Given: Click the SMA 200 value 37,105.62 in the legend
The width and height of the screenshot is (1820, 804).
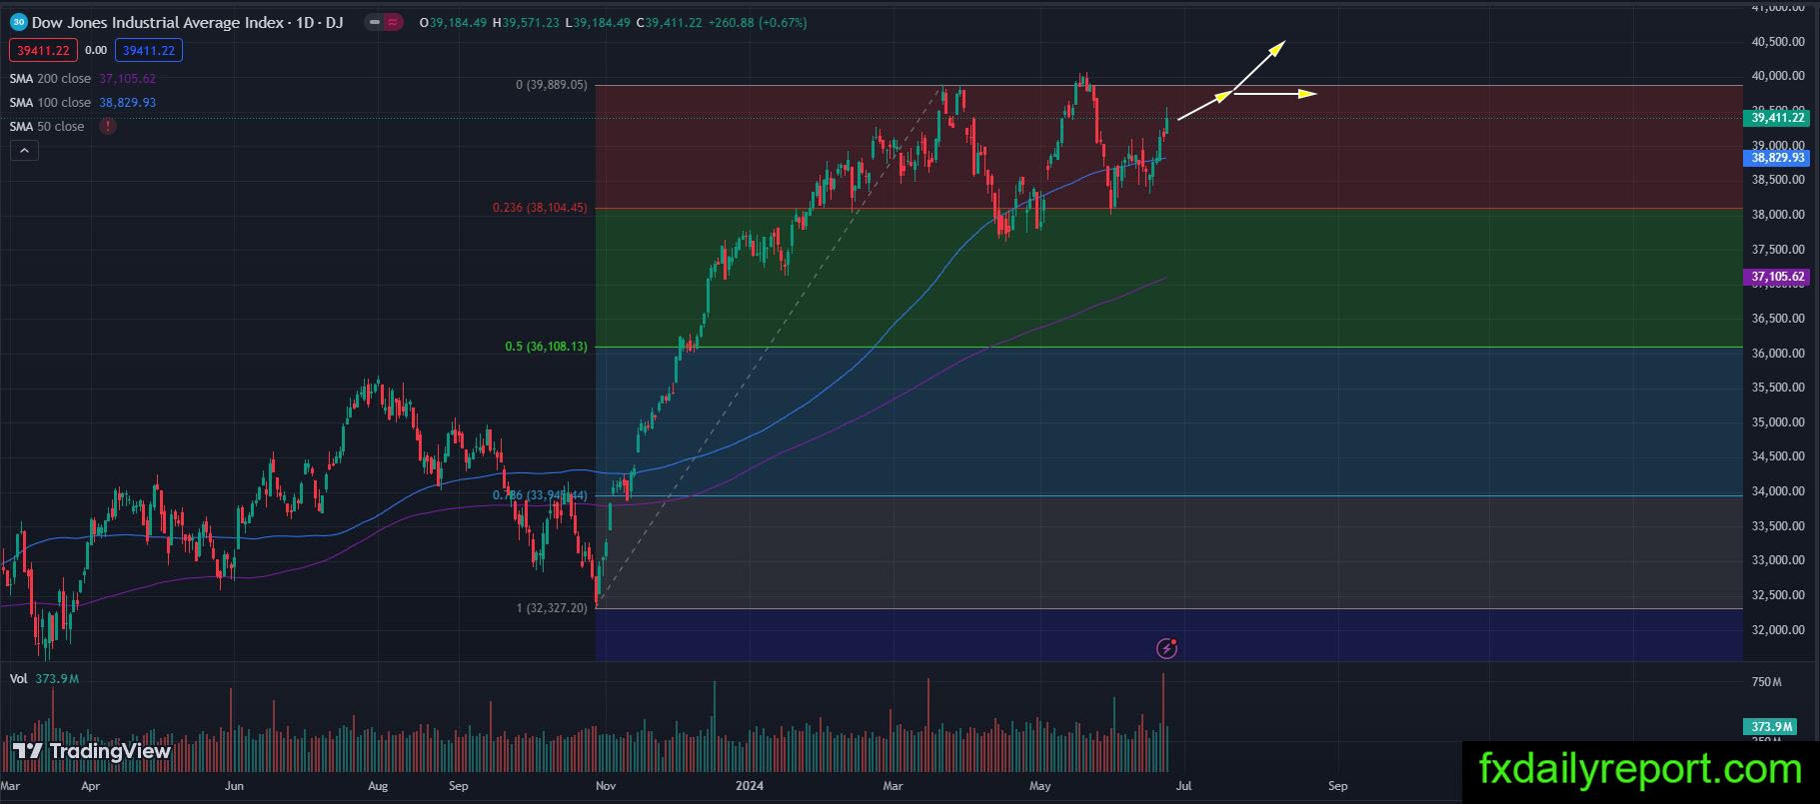Looking at the screenshot, I should tap(127, 79).
